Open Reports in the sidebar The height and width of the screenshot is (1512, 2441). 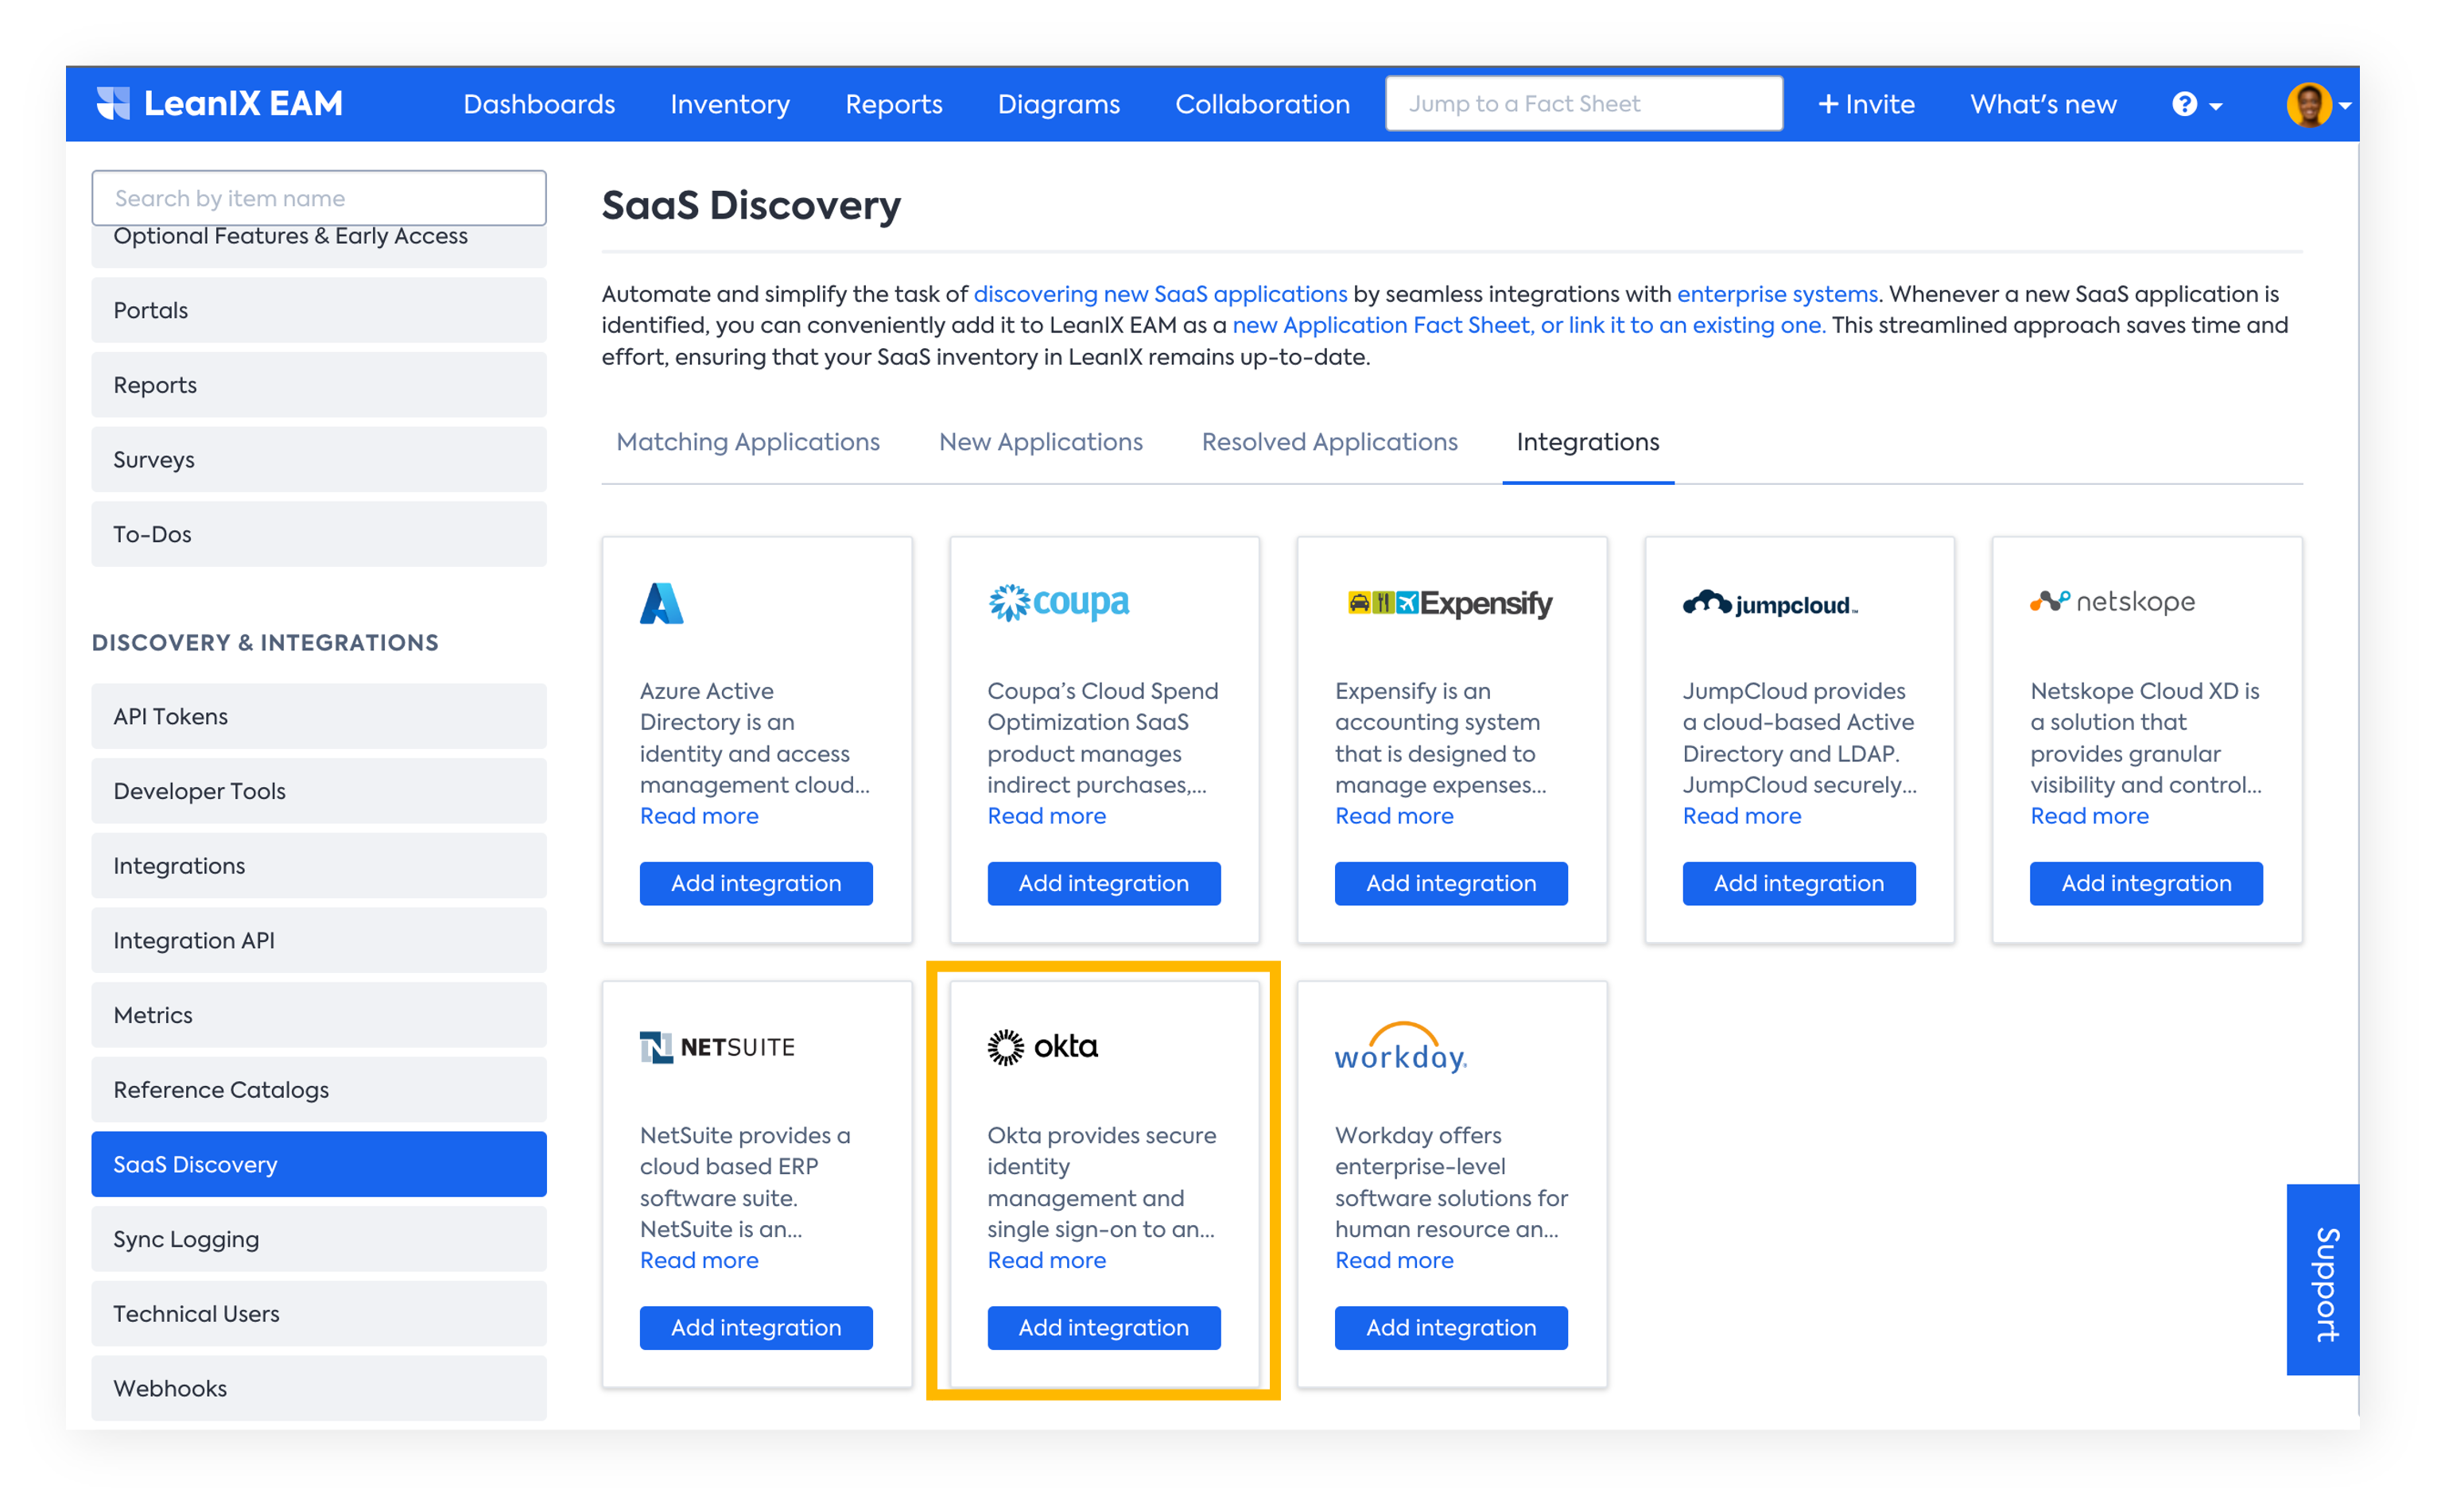point(319,385)
